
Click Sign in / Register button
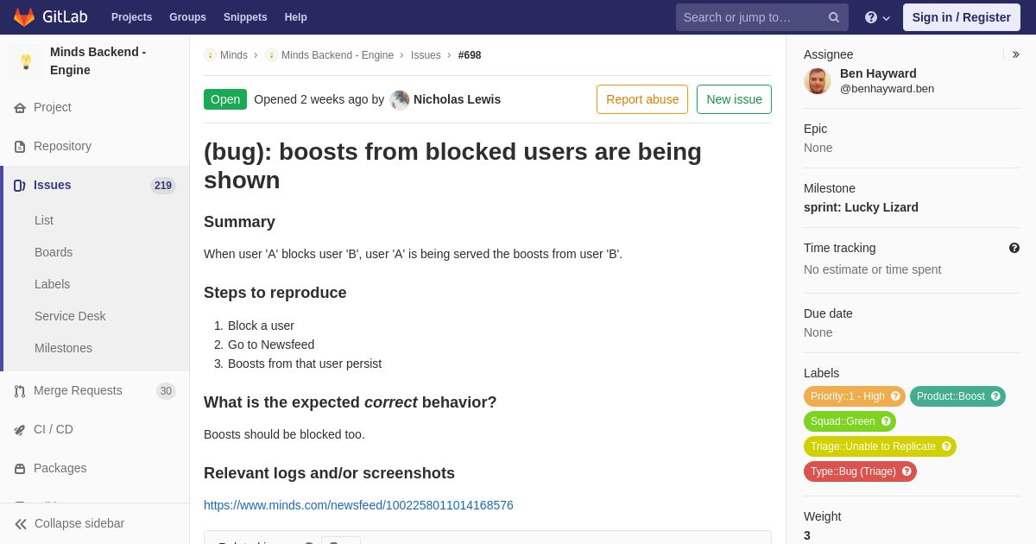coord(961,17)
